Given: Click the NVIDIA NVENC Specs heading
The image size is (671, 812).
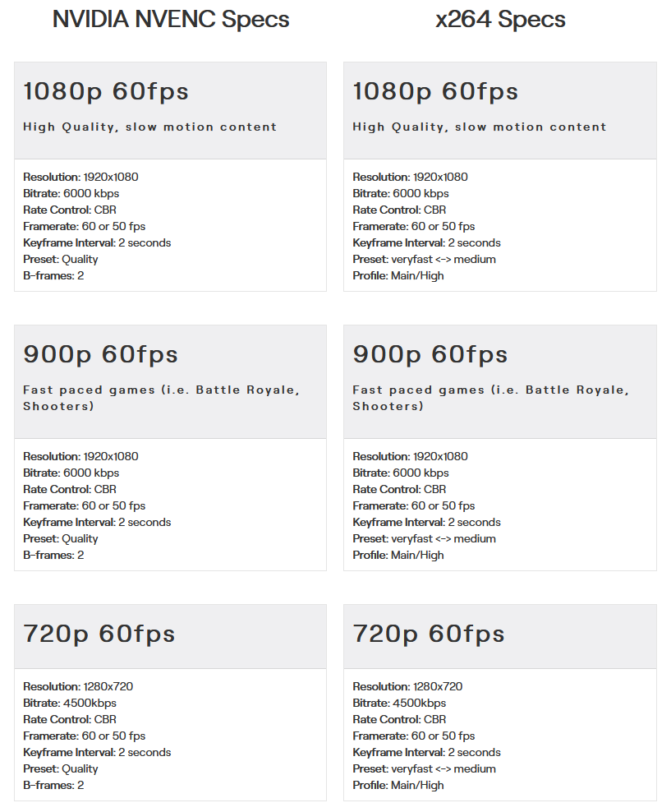Looking at the screenshot, I should point(171,20).
